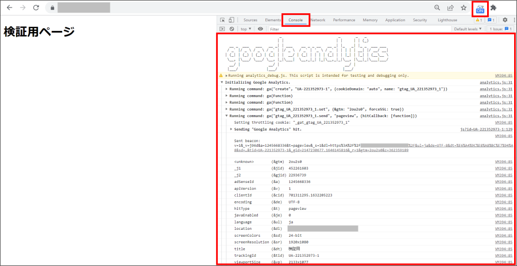Click the share page icon
The image size is (517, 266).
point(450,8)
